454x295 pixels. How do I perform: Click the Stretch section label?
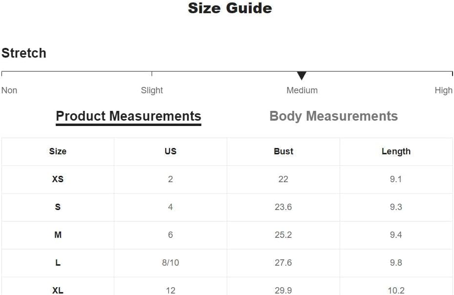(x=24, y=53)
